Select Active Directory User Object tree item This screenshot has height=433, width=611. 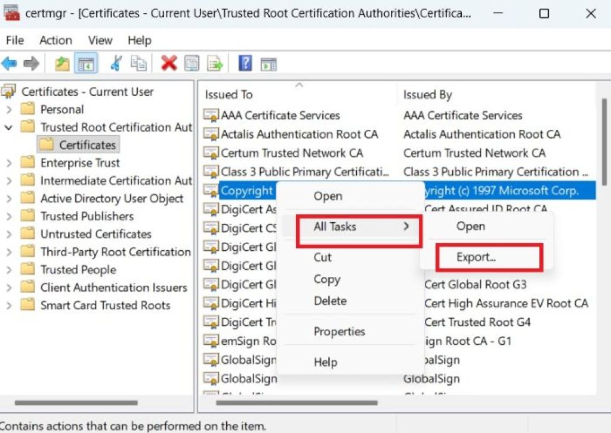point(112,198)
